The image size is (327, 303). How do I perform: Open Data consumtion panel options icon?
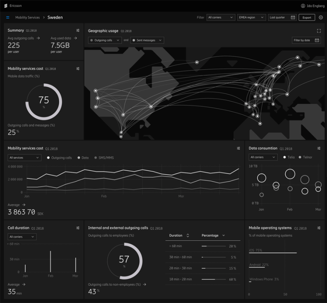click(x=319, y=148)
